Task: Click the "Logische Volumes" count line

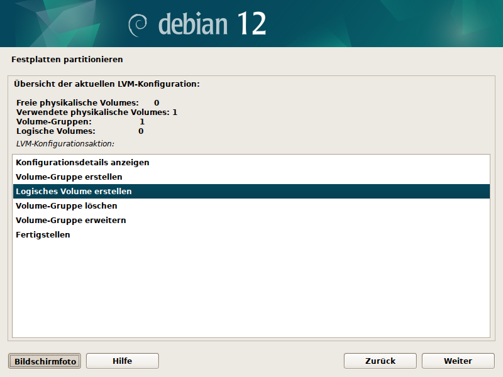Action: (x=79, y=131)
